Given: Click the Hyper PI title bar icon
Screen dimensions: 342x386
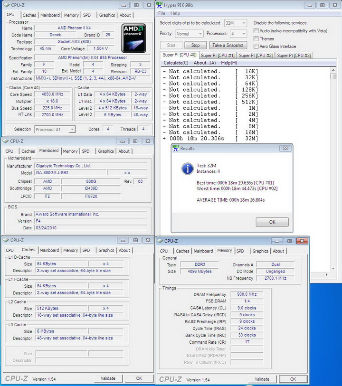Looking at the screenshot, I should [160, 5].
